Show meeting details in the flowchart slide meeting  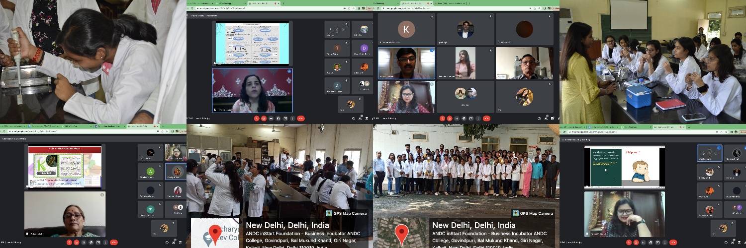click(x=354, y=119)
